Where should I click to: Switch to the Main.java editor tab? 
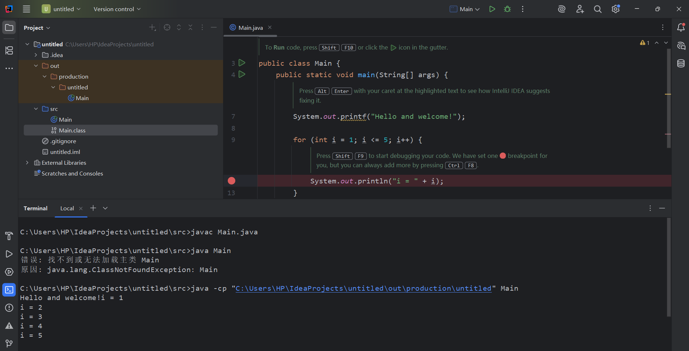pos(250,28)
